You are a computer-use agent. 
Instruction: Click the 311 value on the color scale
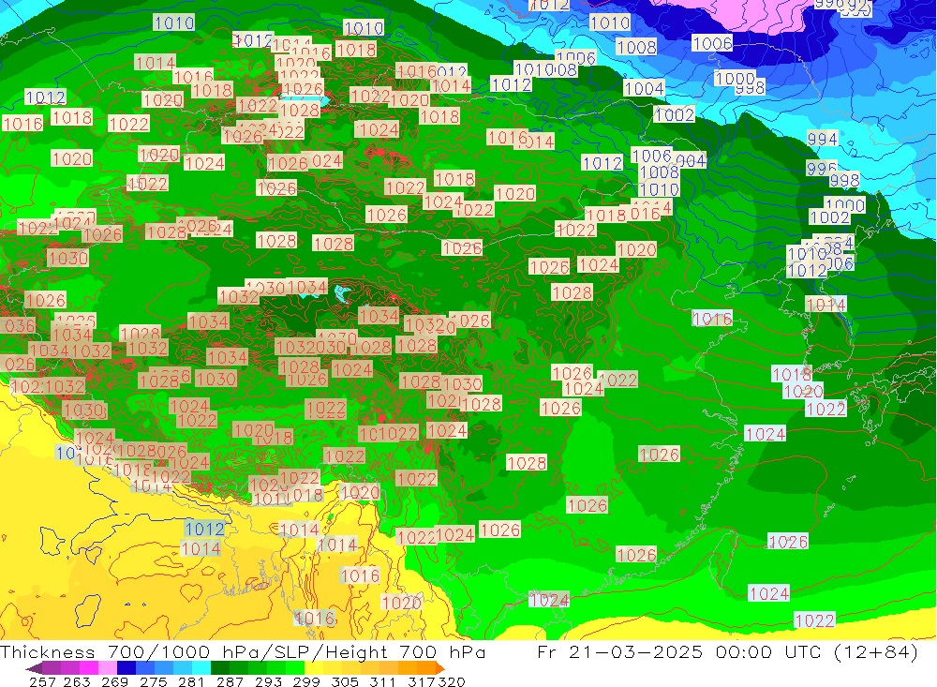point(382,681)
